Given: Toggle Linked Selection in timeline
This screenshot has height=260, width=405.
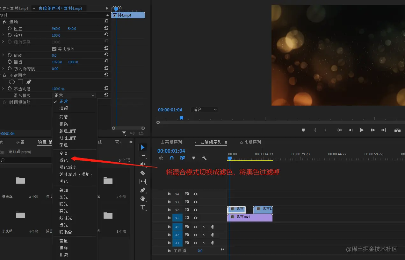Looking at the screenshot, I should (x=183, y=158).
